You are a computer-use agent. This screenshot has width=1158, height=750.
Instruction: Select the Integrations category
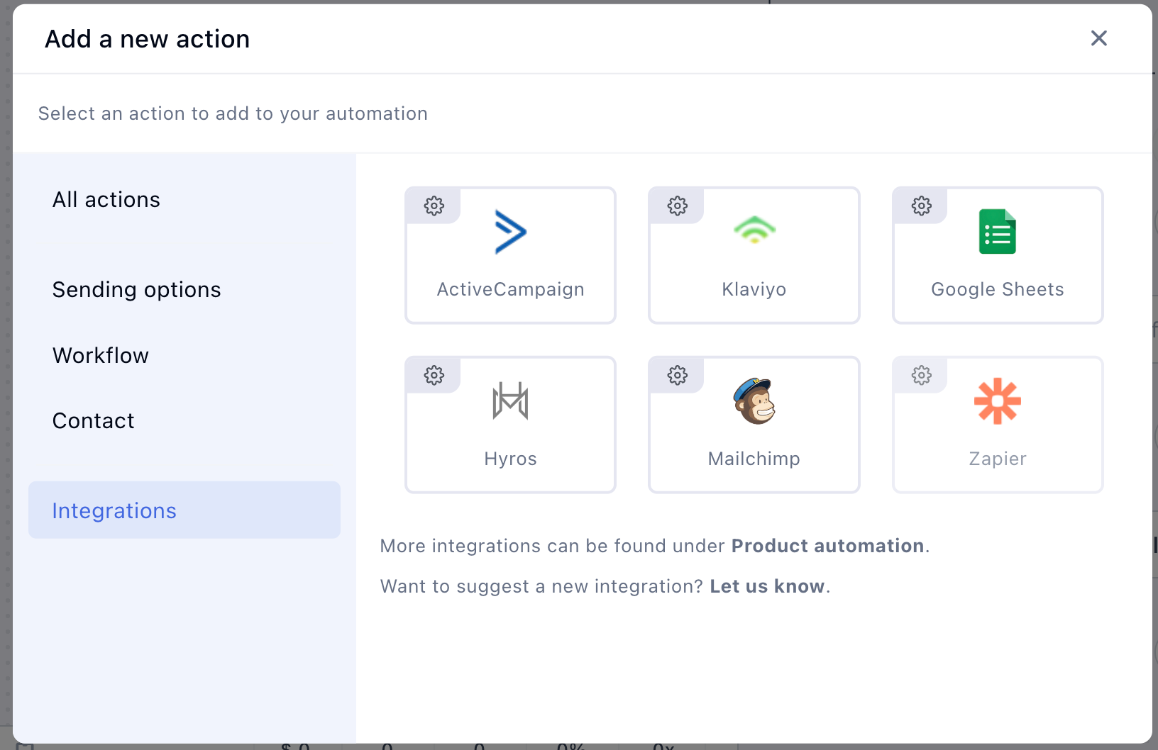coord(184,510)
